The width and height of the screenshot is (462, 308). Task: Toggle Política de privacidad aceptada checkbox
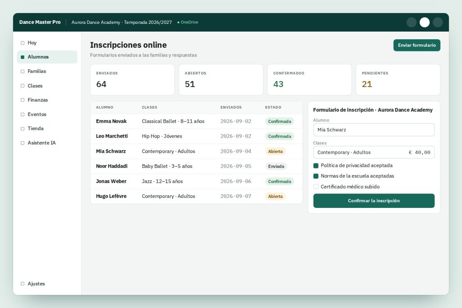pos(316,165)
